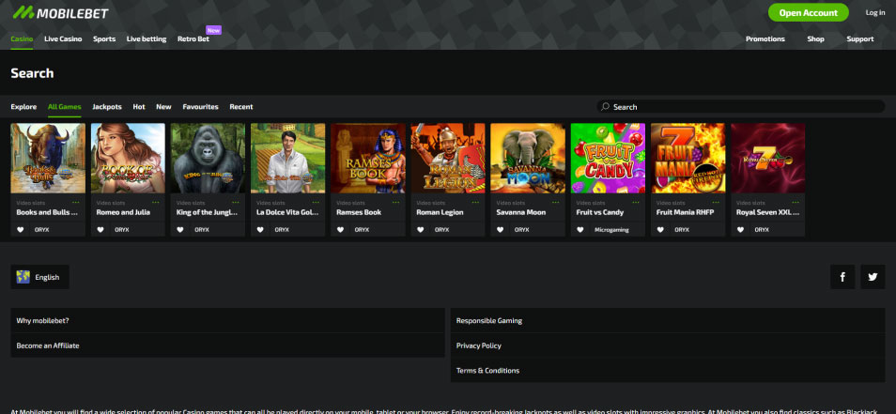
Task: Click the Mobilebet logo
Action: click(60, 12)
